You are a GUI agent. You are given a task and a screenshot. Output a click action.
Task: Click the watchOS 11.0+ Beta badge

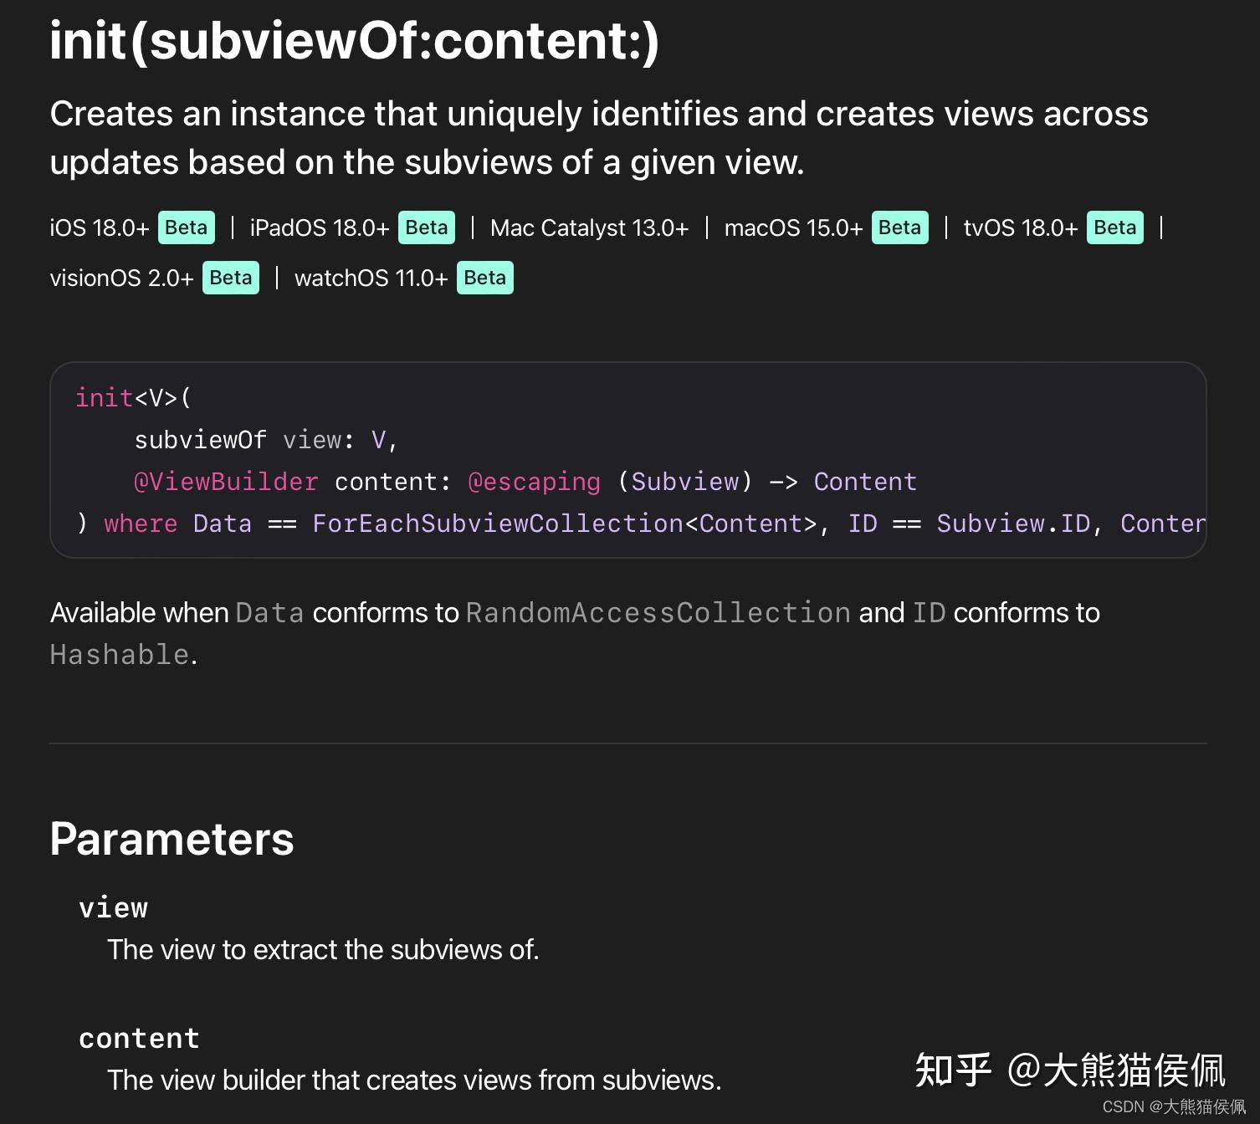pos(484,277)
